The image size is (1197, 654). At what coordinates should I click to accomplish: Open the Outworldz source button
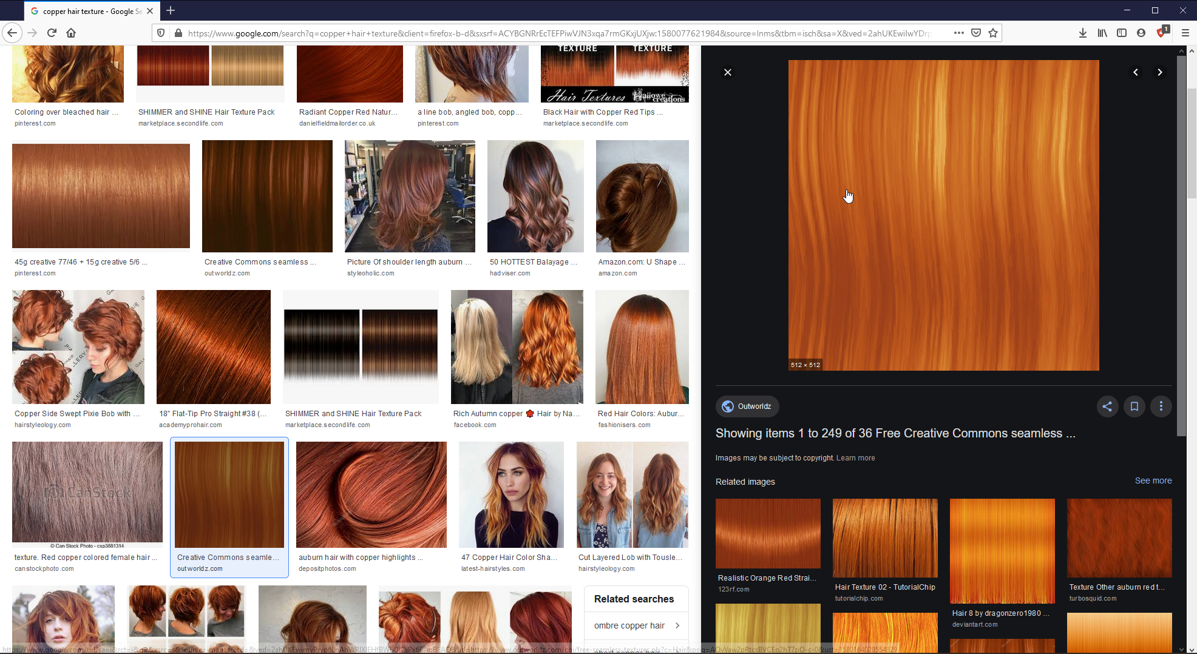coord(747,406)
